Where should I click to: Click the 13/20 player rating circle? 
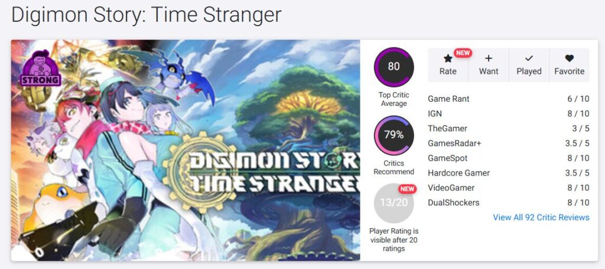[393, 203]
